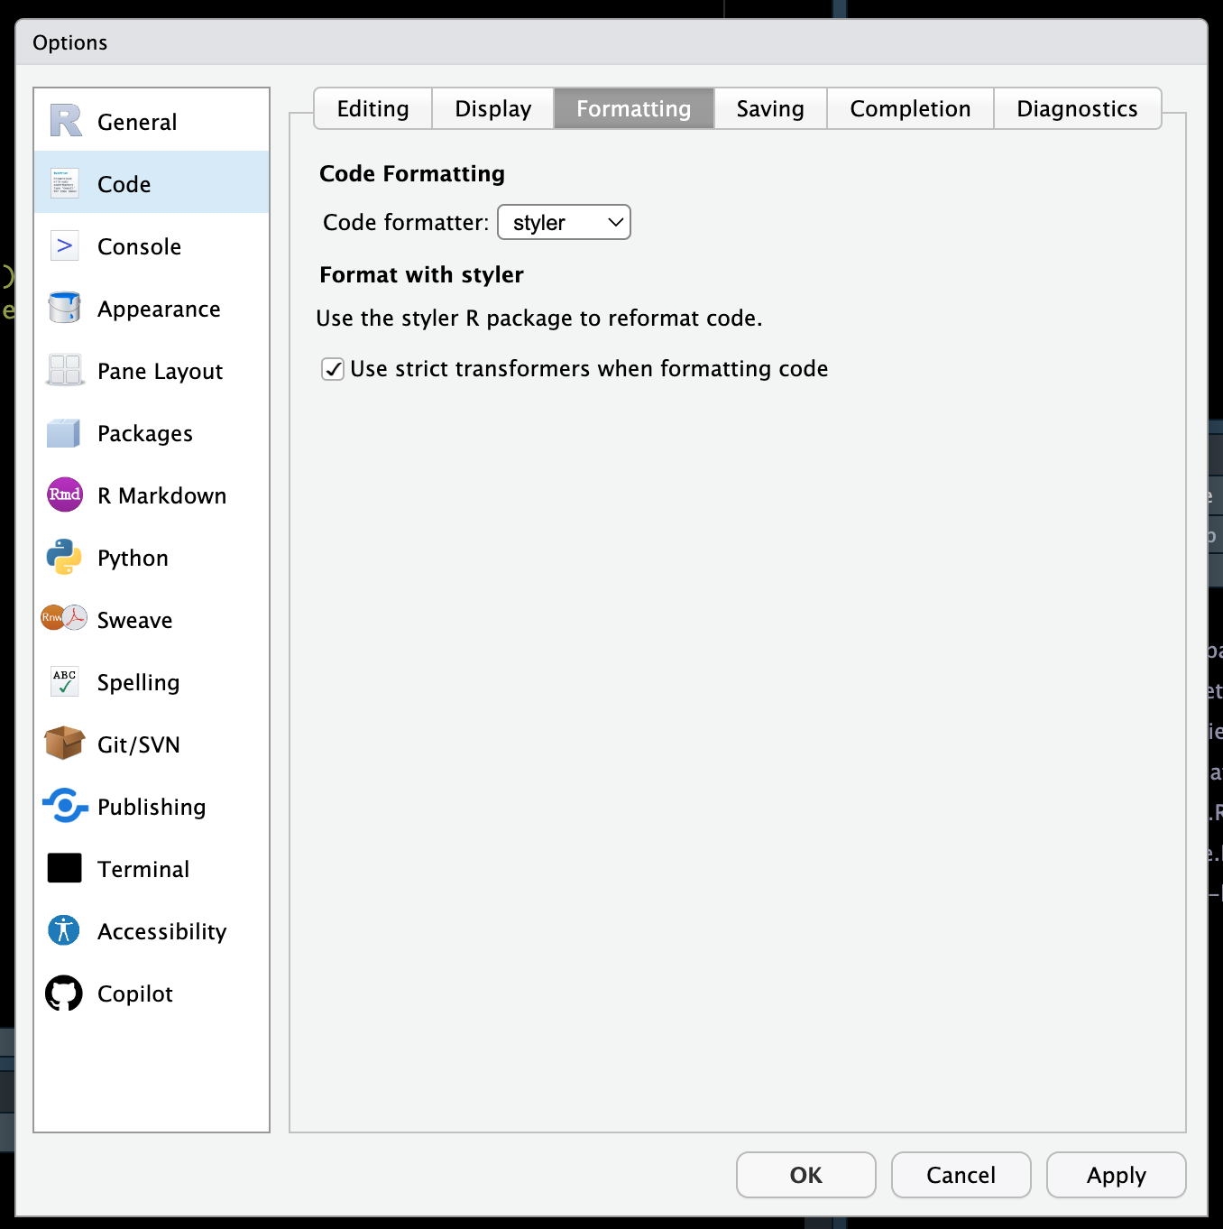Viewport: 1223px width, 1229px height.
Task: Select the Accessibility icon
Action: (x=65, y=930)
